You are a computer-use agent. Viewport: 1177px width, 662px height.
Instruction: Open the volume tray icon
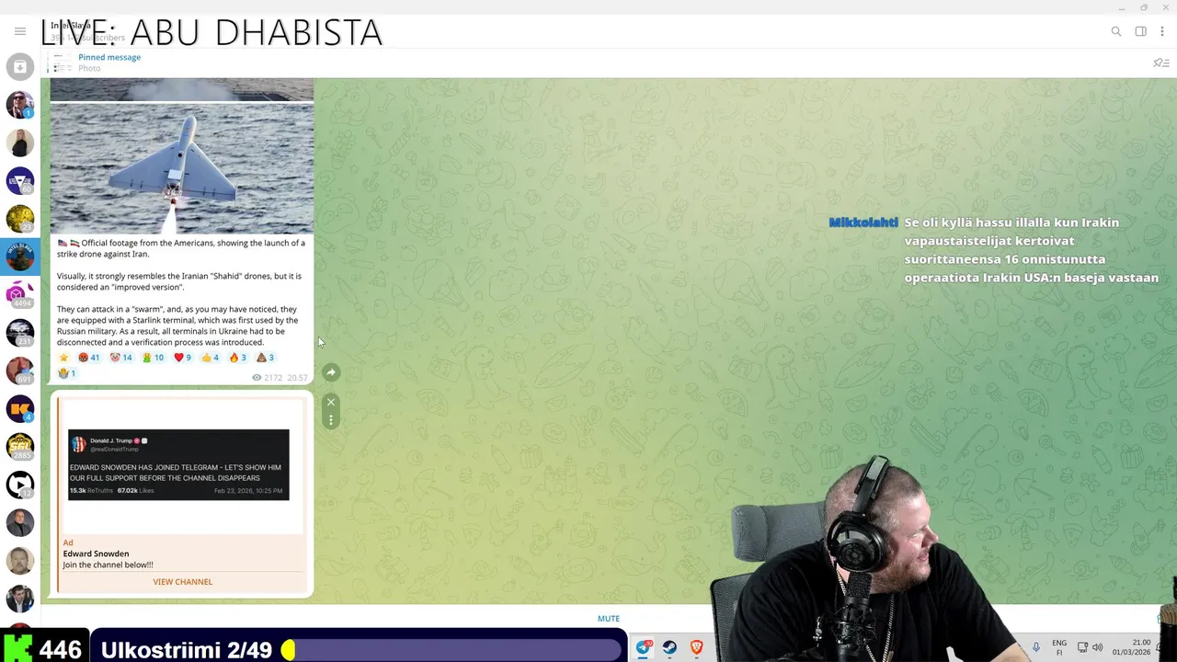1097,647
